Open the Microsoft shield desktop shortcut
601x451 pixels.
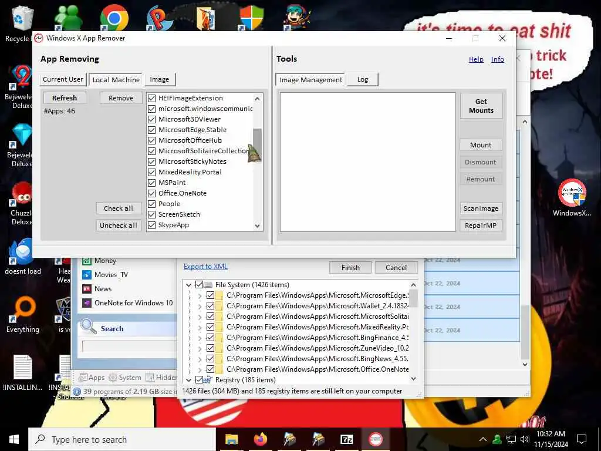point(251,17)
